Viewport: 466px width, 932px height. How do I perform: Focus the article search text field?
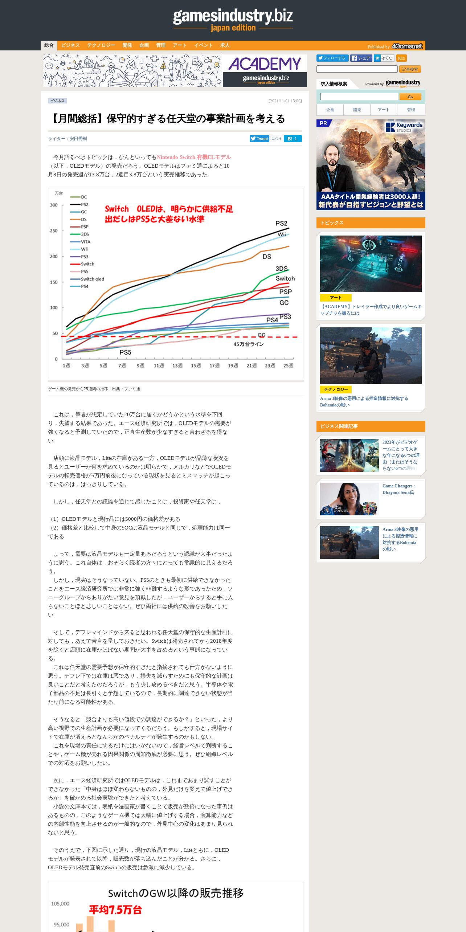[357, 69]
